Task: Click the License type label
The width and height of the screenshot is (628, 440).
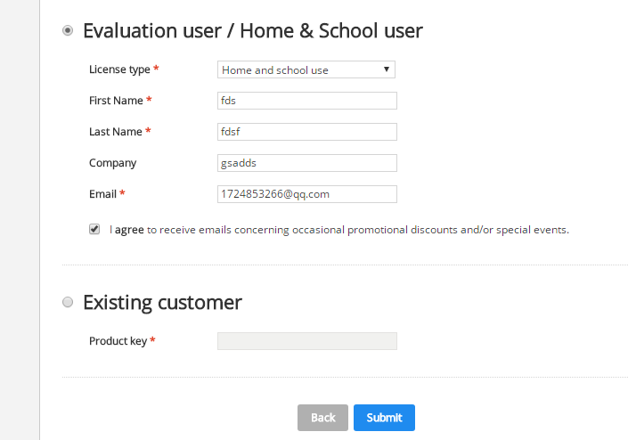Action: tap(119, 69)
